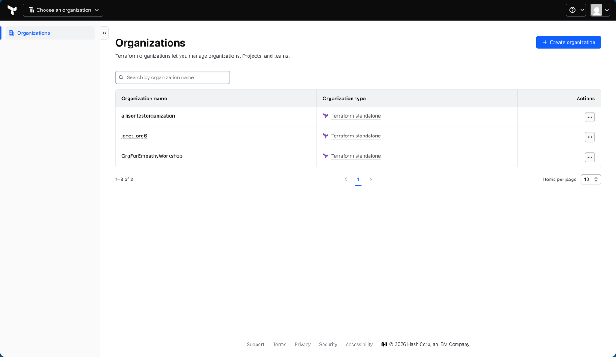Click the Terraform logo in top bar
Viewport: 616px width, 357px height.
tap(12, 10)
